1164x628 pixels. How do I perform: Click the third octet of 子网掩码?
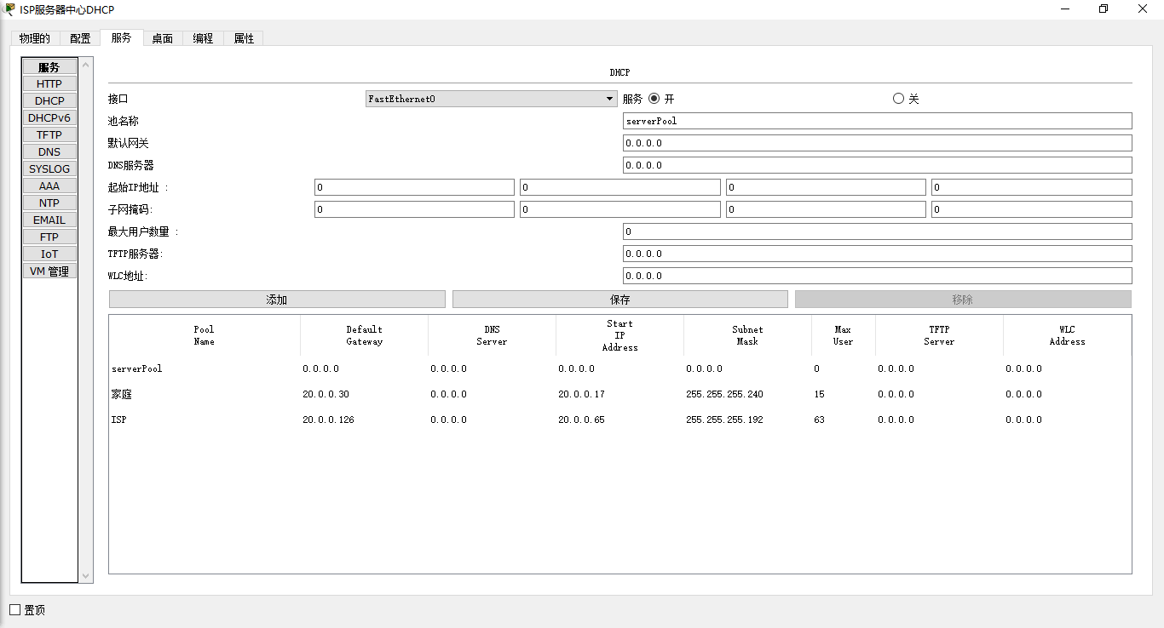click(826, 209)
